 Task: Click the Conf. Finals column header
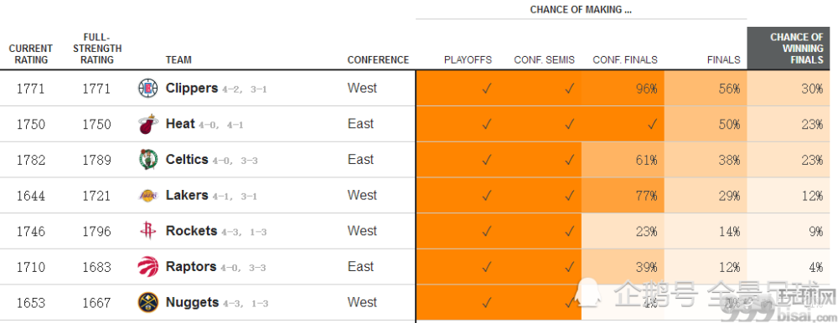pyautogui.click(x=625, y=59)
